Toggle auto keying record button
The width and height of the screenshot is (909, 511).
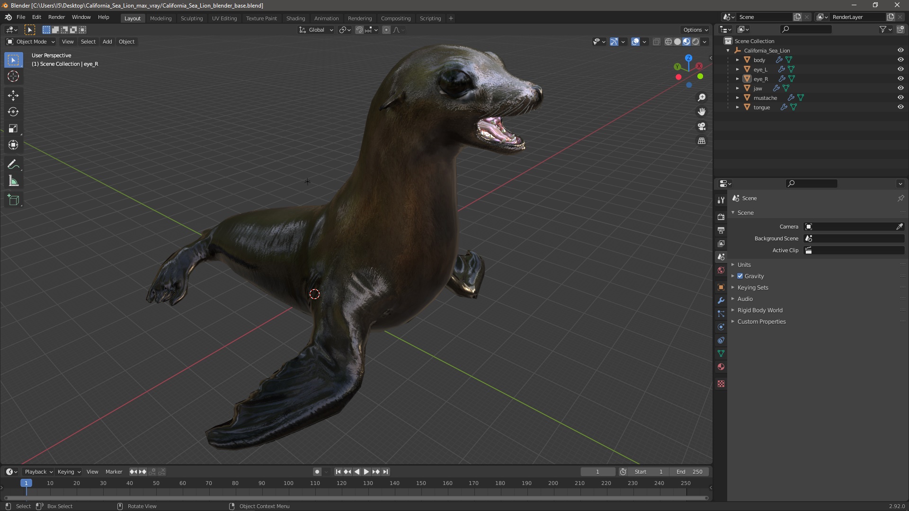(317, 472)
